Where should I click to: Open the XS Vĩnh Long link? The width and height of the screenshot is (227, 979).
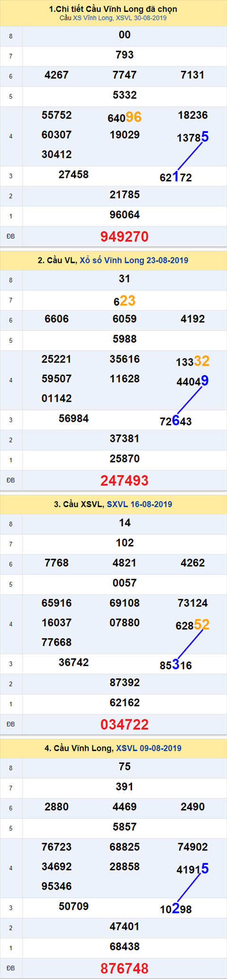point(93,18)
